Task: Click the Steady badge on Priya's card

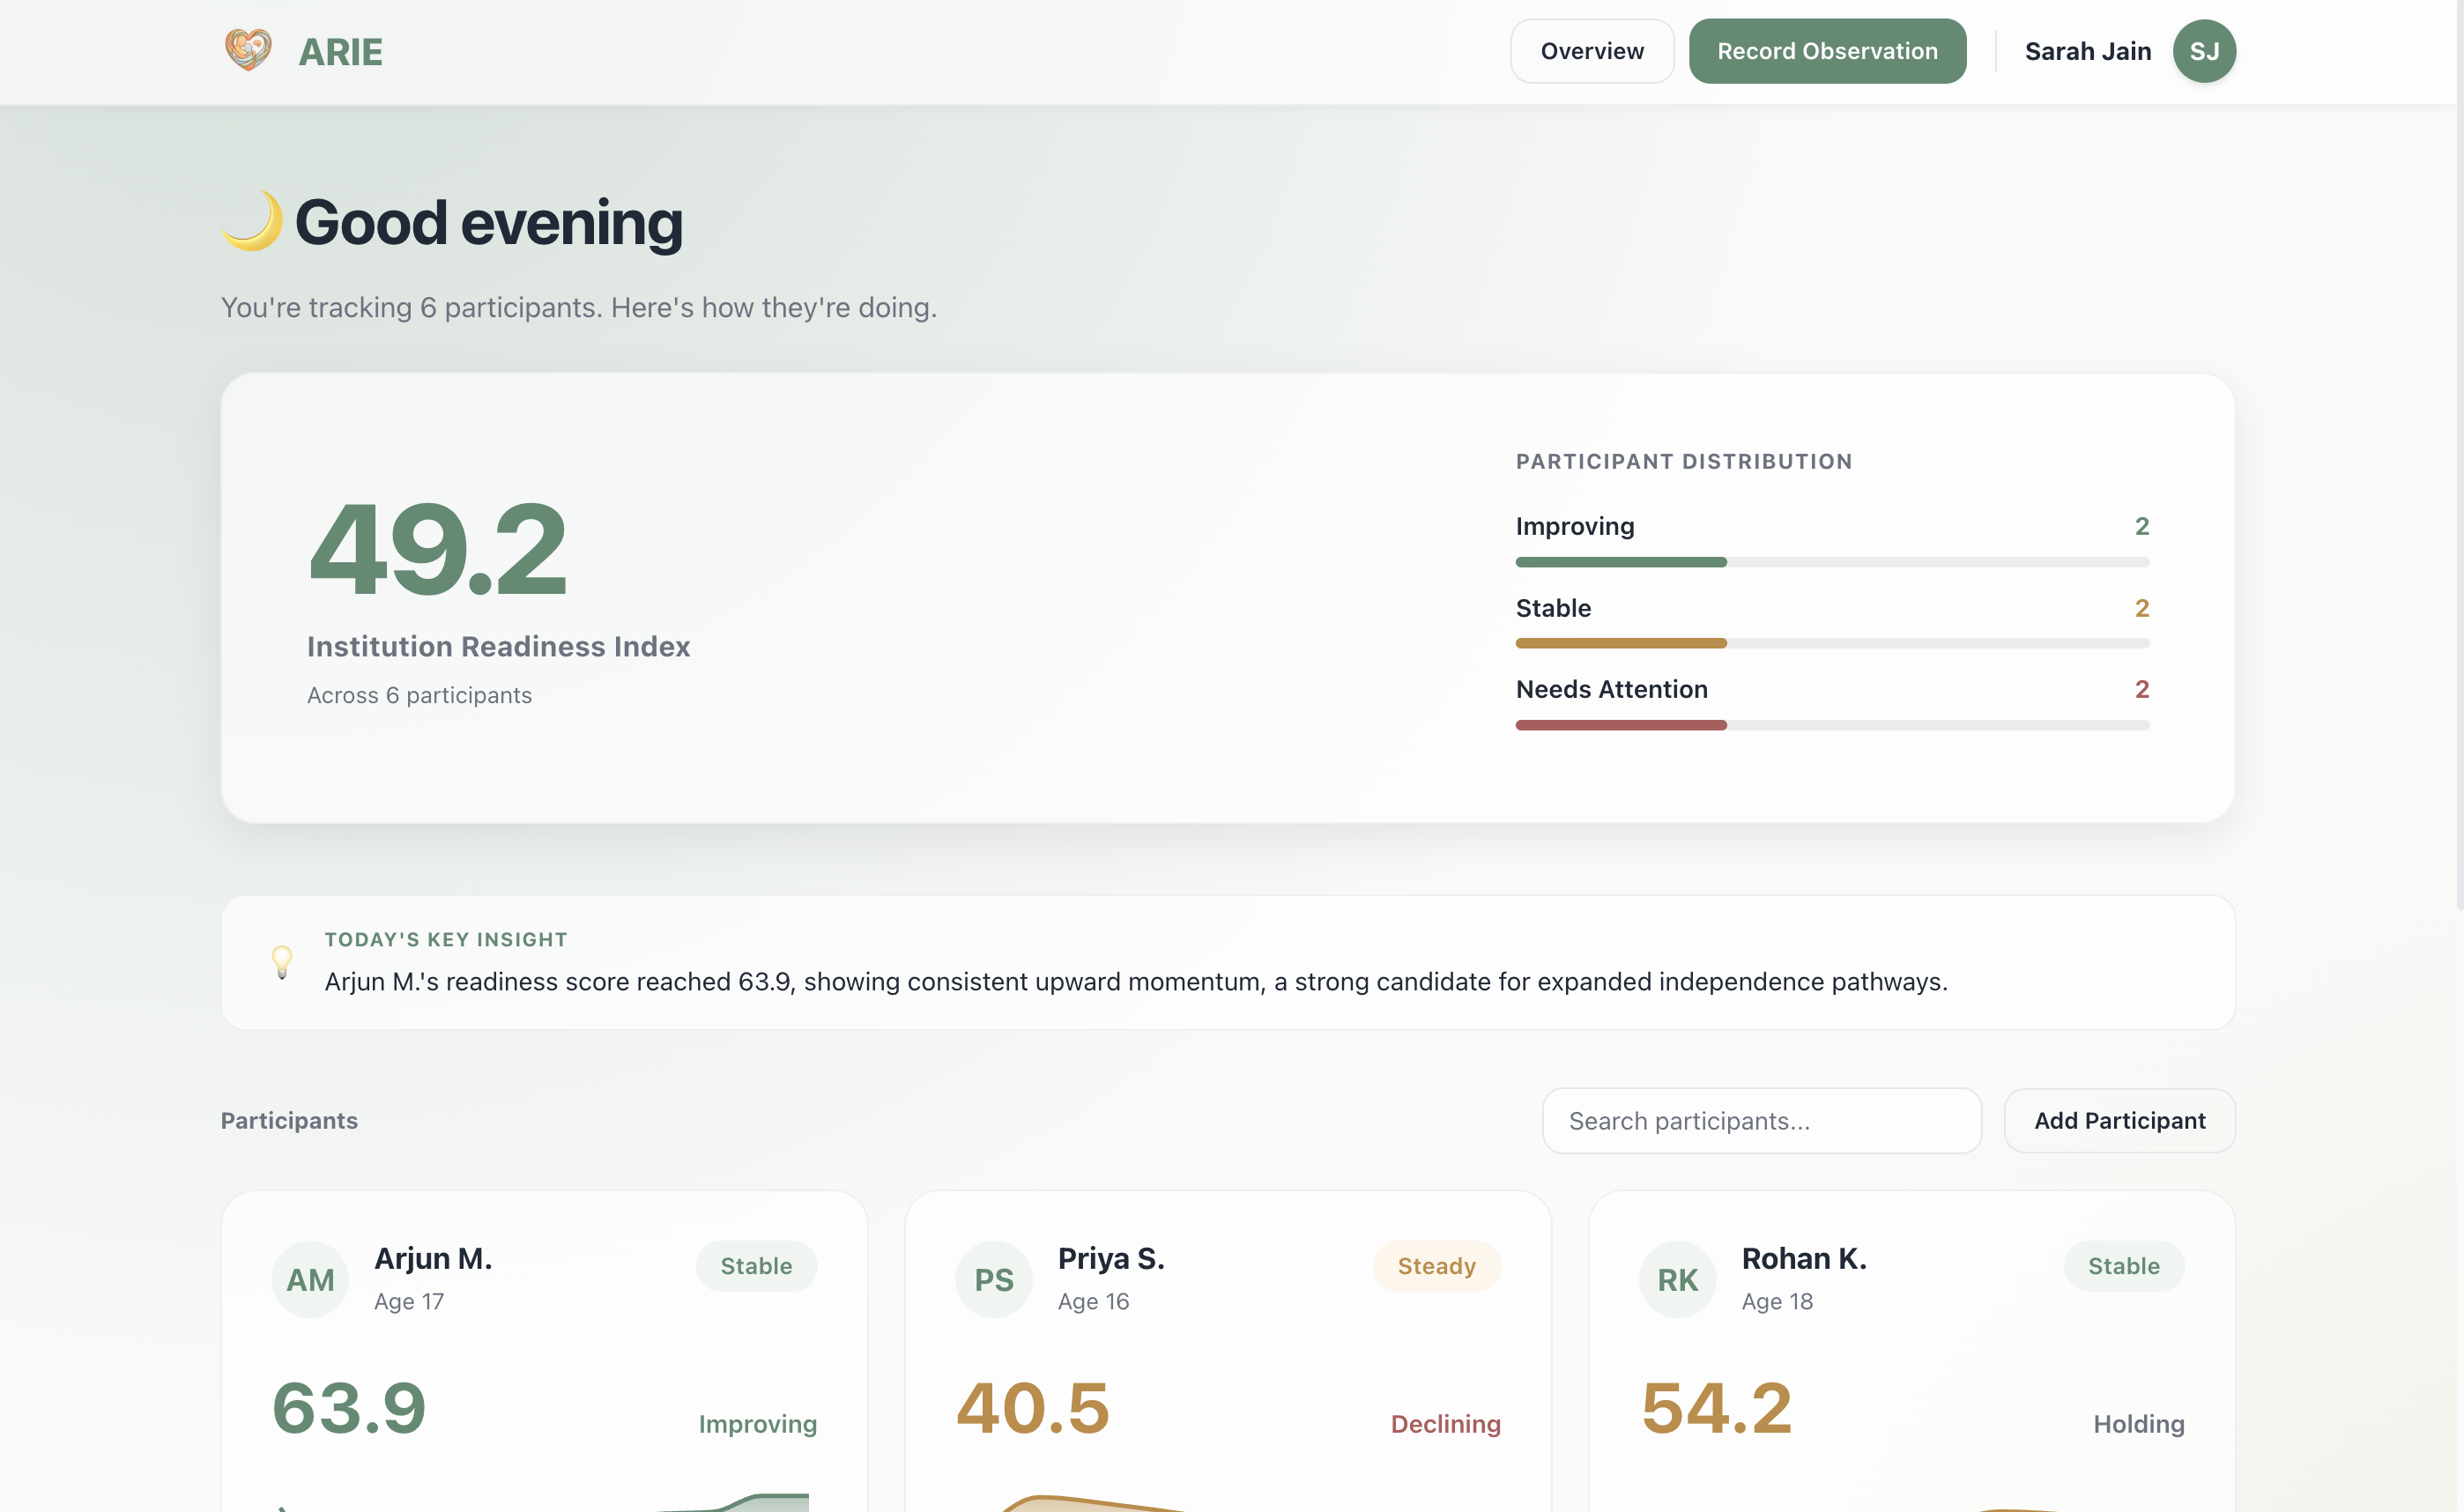Action: 1436,1266
